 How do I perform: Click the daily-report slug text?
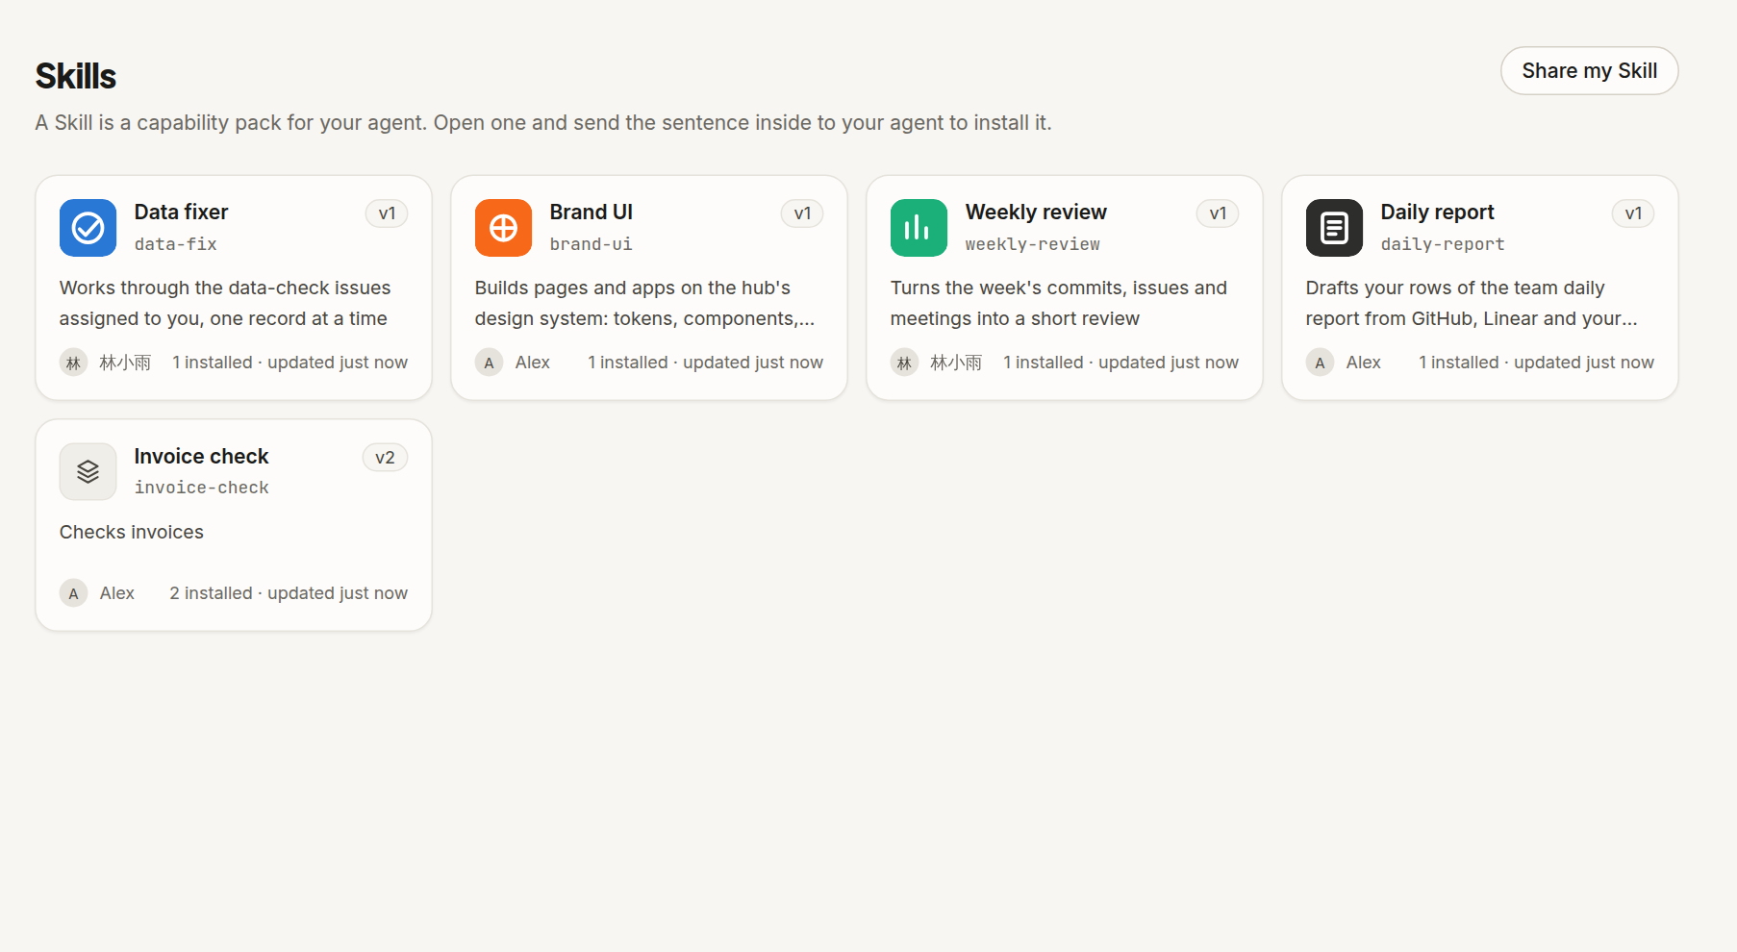point(1443,244)
